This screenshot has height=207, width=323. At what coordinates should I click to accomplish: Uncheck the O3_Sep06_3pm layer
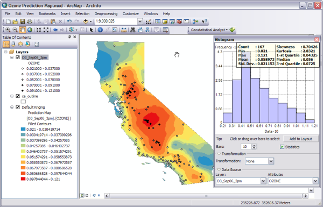pos(18,58)
